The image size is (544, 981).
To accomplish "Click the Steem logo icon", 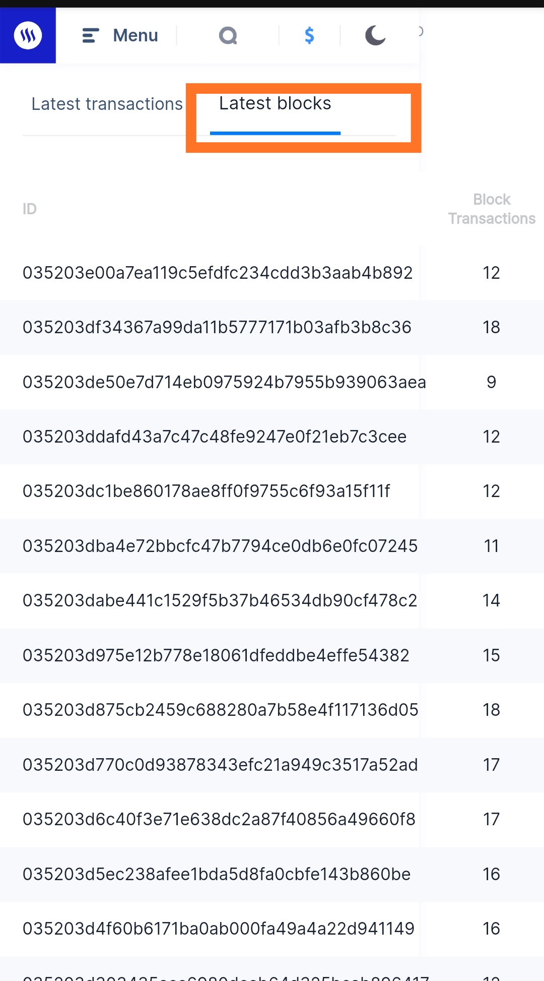I will pyautogui.click(x=28, y=35).
